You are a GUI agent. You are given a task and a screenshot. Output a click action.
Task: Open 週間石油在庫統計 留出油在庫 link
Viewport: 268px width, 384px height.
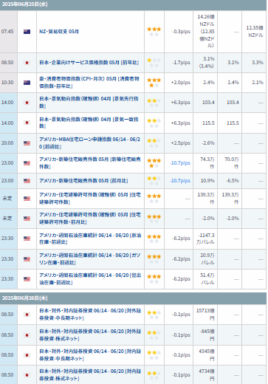[90, 278]
